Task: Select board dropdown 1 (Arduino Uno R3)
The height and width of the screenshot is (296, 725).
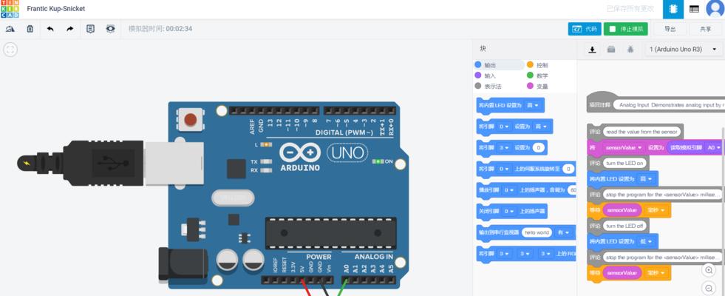Action: coord(682,49)
